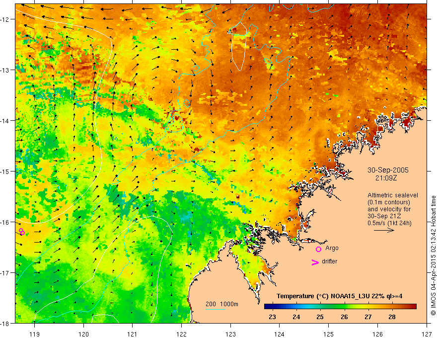This screenshot has width=437, height=338.
Task: Click the '-18' latitude axis label
Action: [5, 323]
